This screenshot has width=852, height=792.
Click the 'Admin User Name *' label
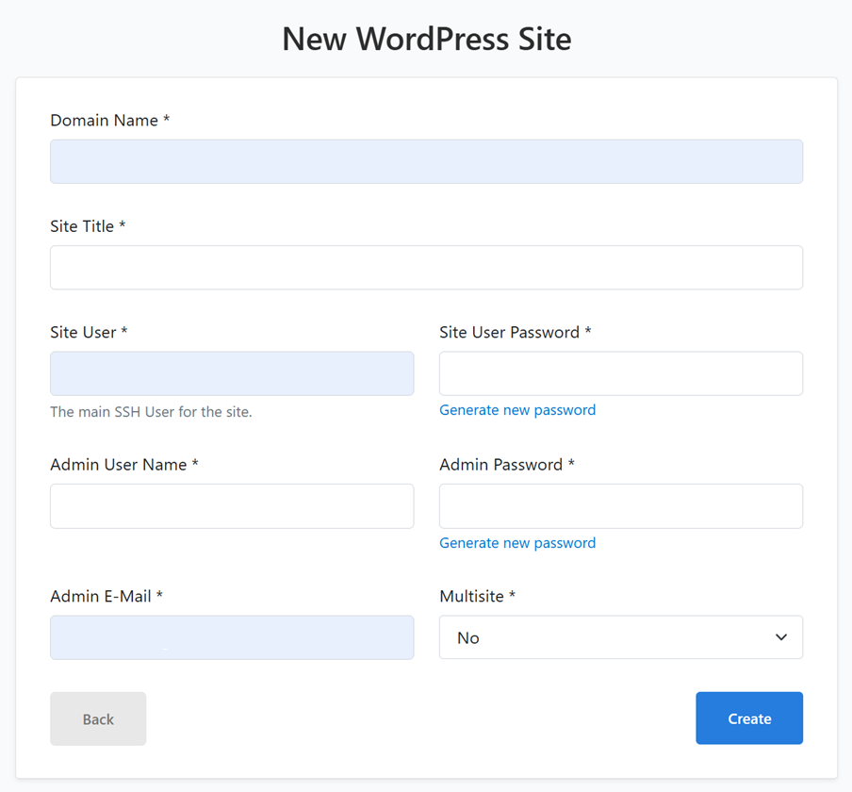point(124,465)
